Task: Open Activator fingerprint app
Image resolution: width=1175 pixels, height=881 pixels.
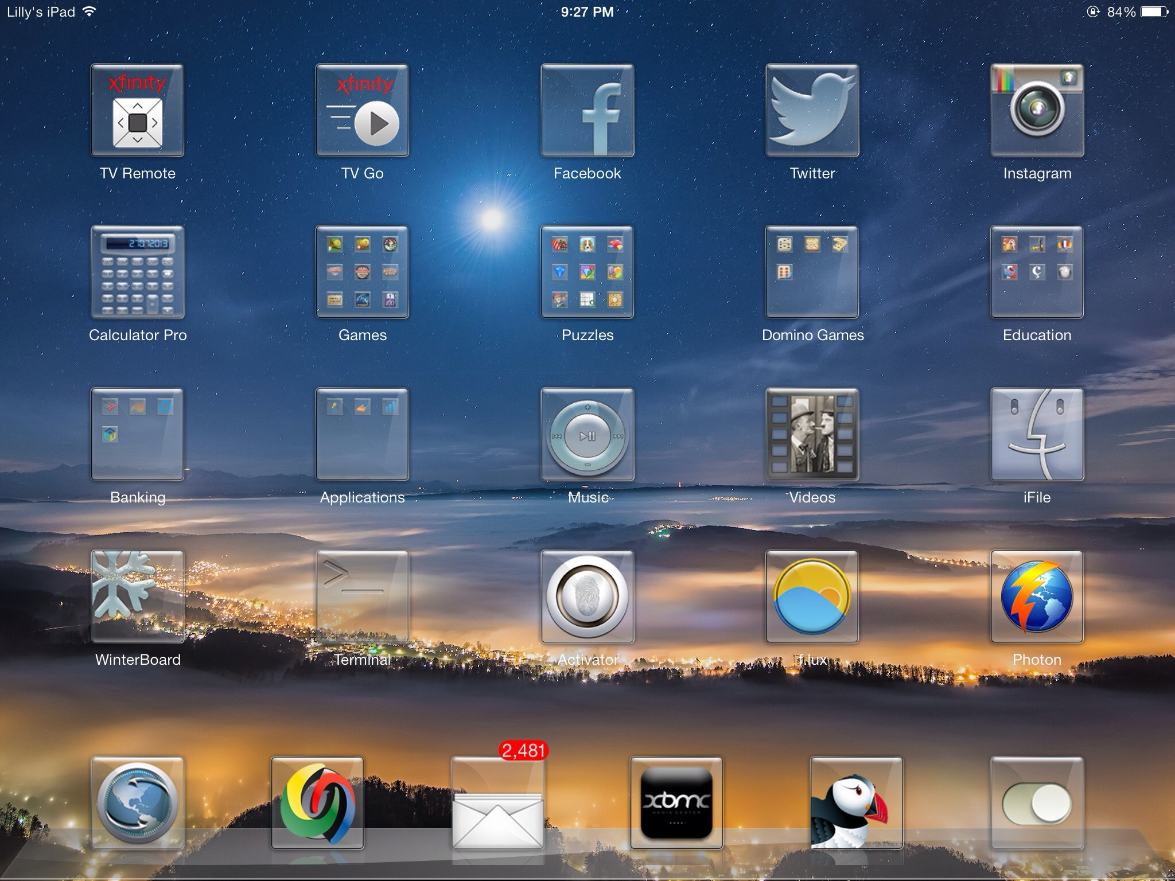Action: coord(587,597)
